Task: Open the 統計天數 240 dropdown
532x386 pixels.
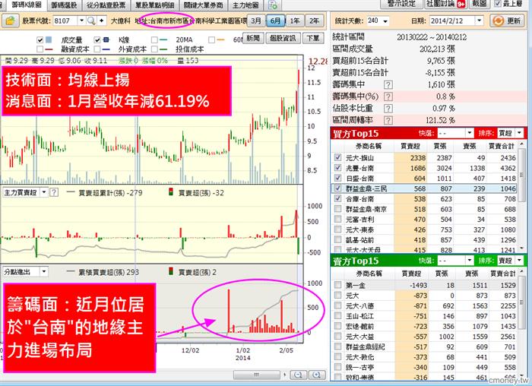Action: (385, 21)
